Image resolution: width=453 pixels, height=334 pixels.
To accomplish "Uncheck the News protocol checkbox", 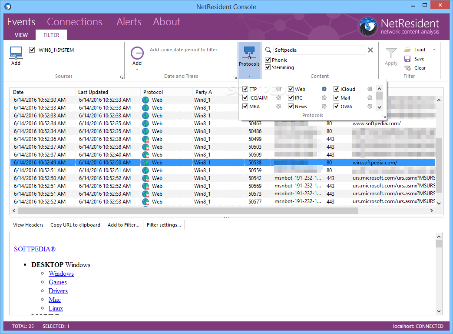I will [x=291, y=107].
